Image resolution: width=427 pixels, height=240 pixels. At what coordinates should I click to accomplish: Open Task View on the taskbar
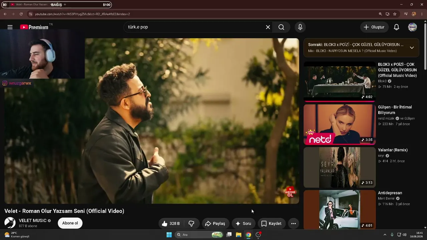point(229,235)
